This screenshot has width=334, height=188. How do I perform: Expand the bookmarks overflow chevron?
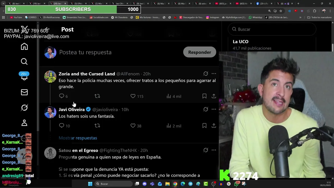point(300,17)
